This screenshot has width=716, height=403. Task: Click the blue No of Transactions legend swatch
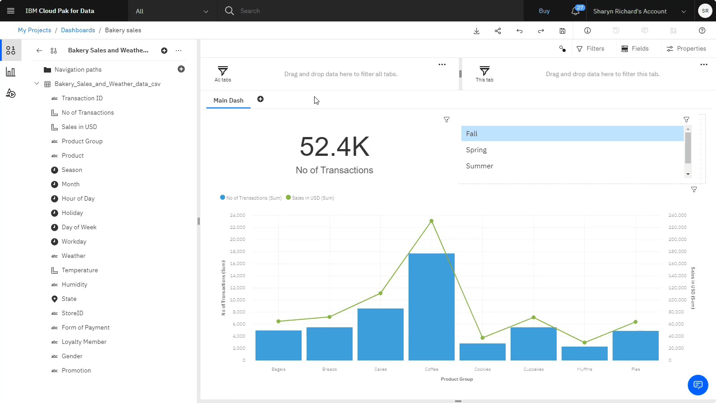pyautogui.click(x=222, y=197)
